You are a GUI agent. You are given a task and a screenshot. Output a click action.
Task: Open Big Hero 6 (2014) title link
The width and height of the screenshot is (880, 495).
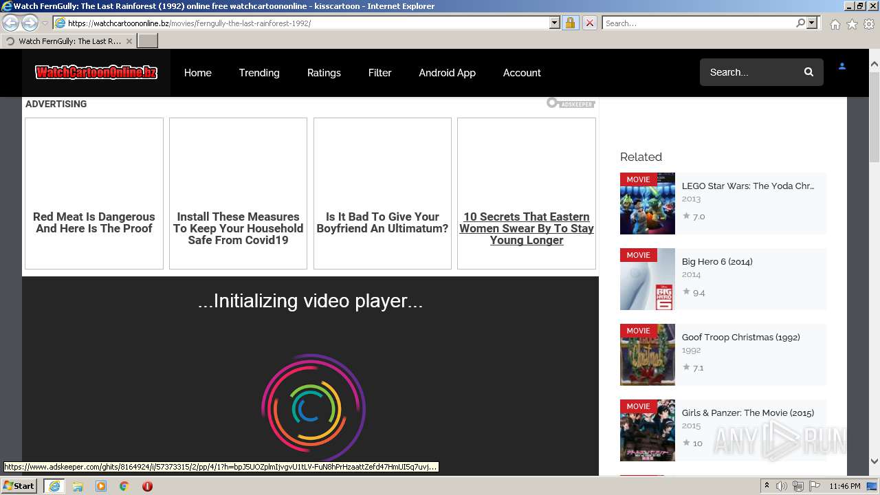pyautogui.click(x=717, y=261)
